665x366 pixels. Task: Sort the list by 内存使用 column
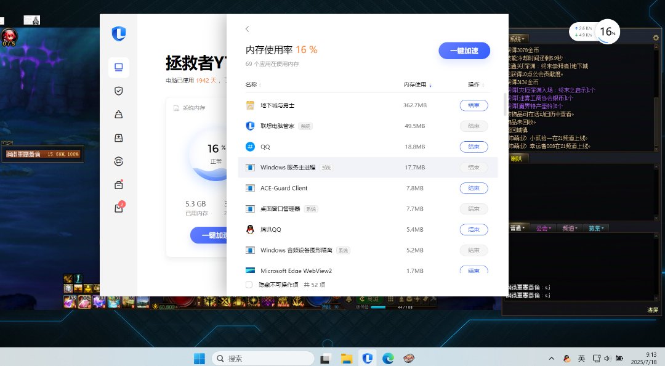tap(417, 84)
